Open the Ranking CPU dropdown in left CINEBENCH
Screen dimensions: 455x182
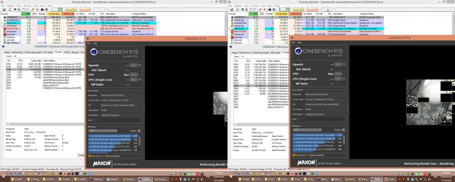tap(103, 131)
